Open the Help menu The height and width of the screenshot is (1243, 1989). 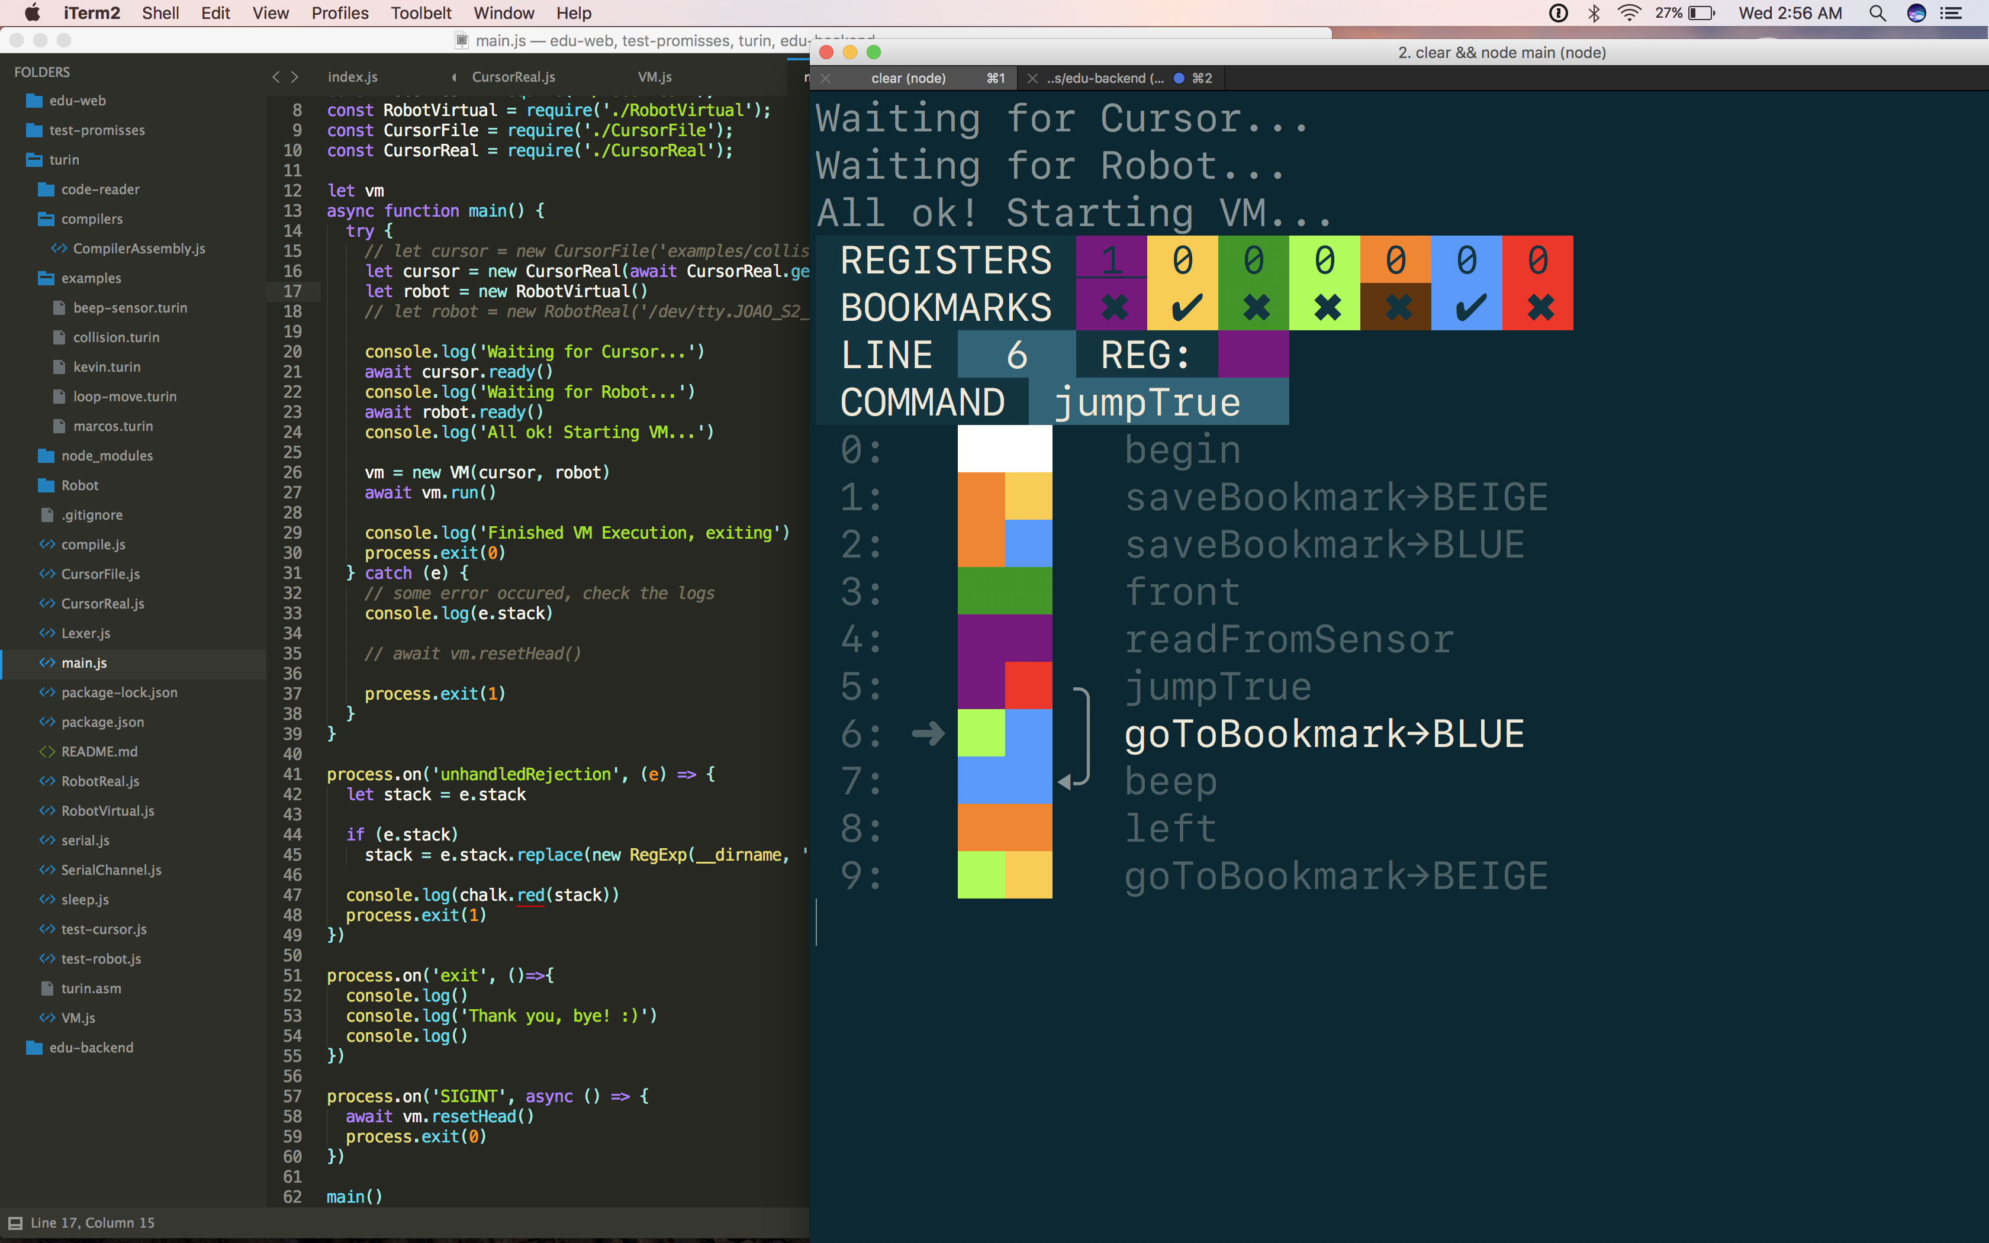click(x=574, y=13)
